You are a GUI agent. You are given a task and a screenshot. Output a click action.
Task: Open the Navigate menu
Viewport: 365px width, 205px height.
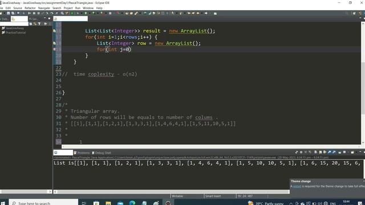point(44,8)
